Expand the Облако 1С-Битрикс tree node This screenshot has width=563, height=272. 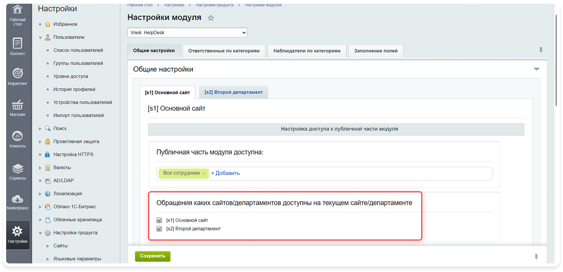point(40,207)
